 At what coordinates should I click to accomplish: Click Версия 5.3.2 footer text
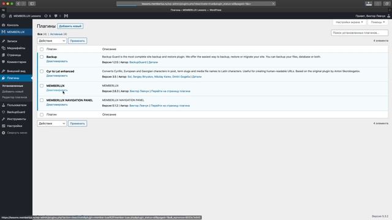(x=380, y=216)
